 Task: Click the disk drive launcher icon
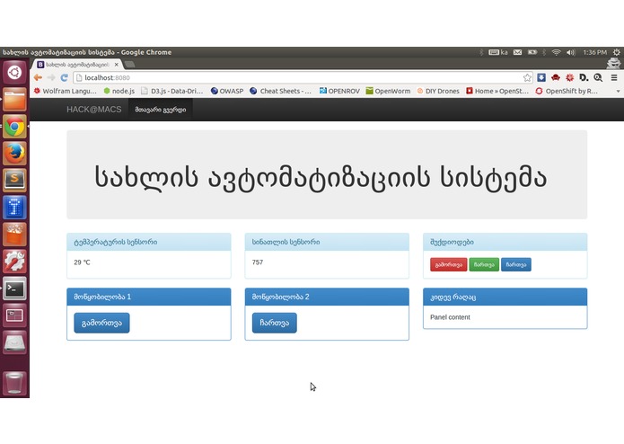pos(14,342)
